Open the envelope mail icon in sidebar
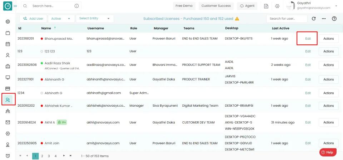The image size is (343, 160). [8, 122]
